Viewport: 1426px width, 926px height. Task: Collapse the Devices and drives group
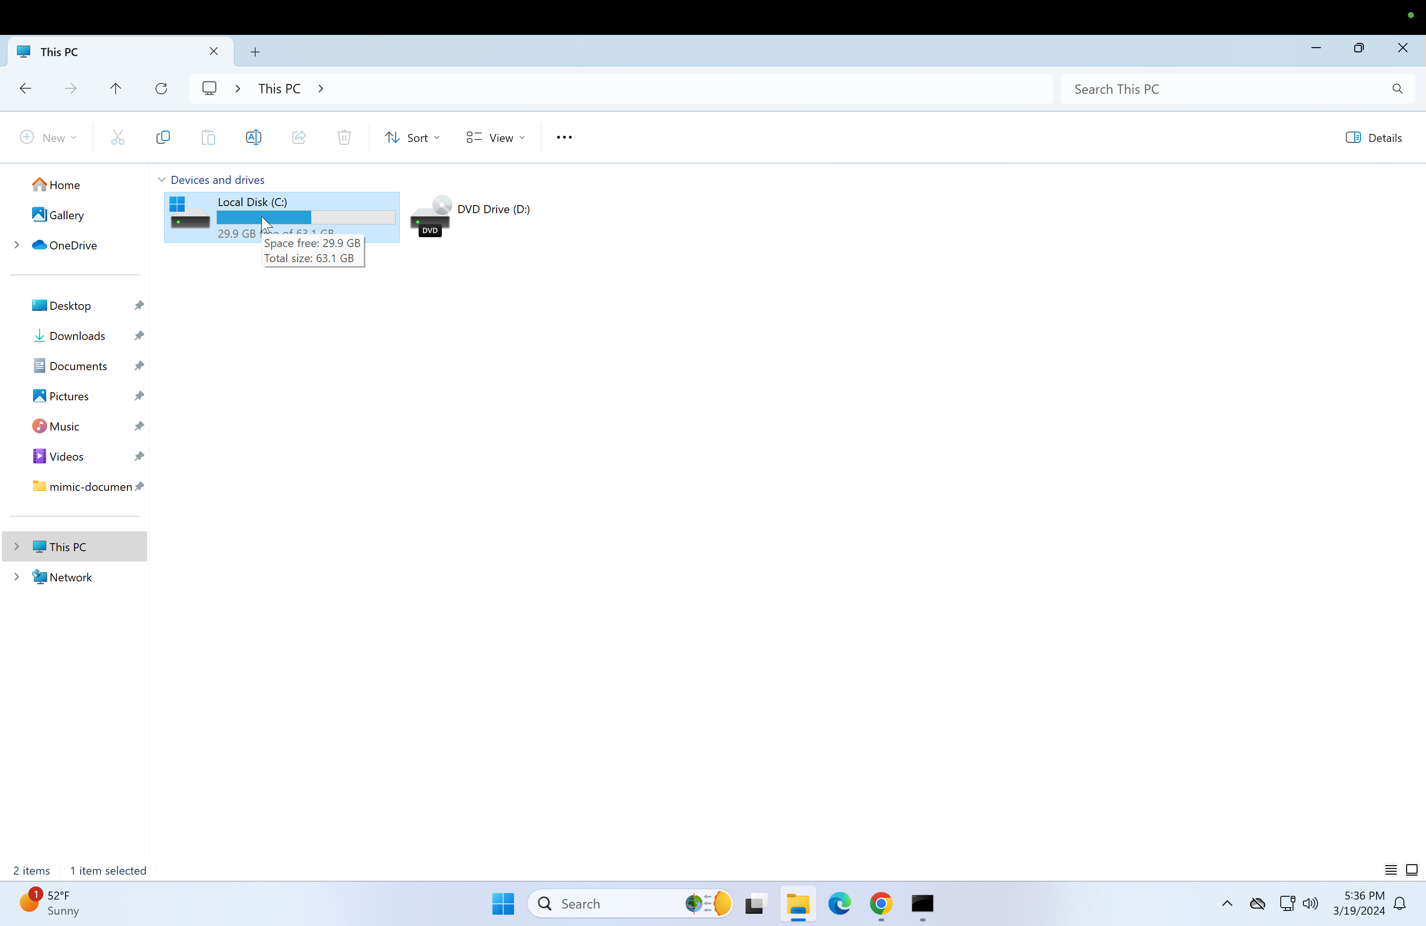point(162,180)
